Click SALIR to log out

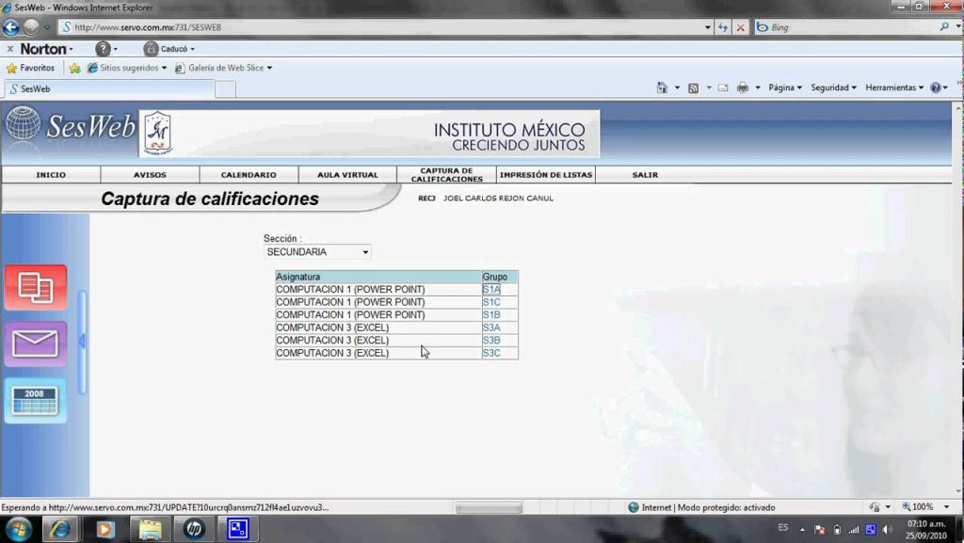pyautogui.click(x=645, y=175)
